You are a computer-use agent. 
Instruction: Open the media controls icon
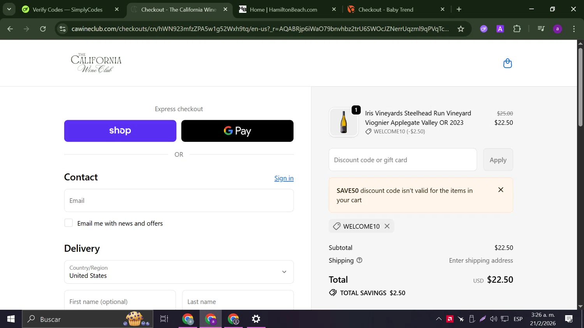click(541, 29)
